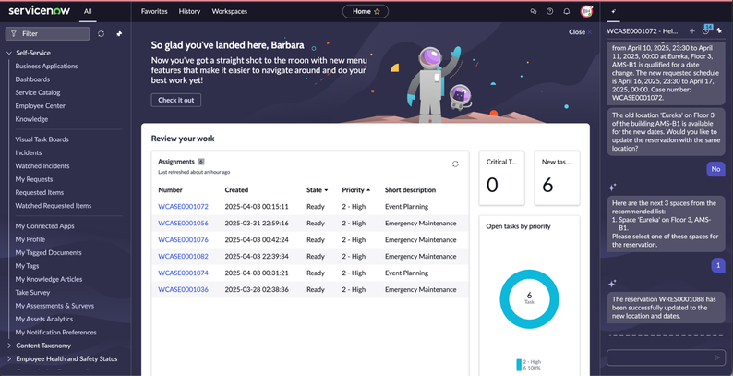Click the Critical tasks count card
733x376 pixels.
tap(501, 177)
